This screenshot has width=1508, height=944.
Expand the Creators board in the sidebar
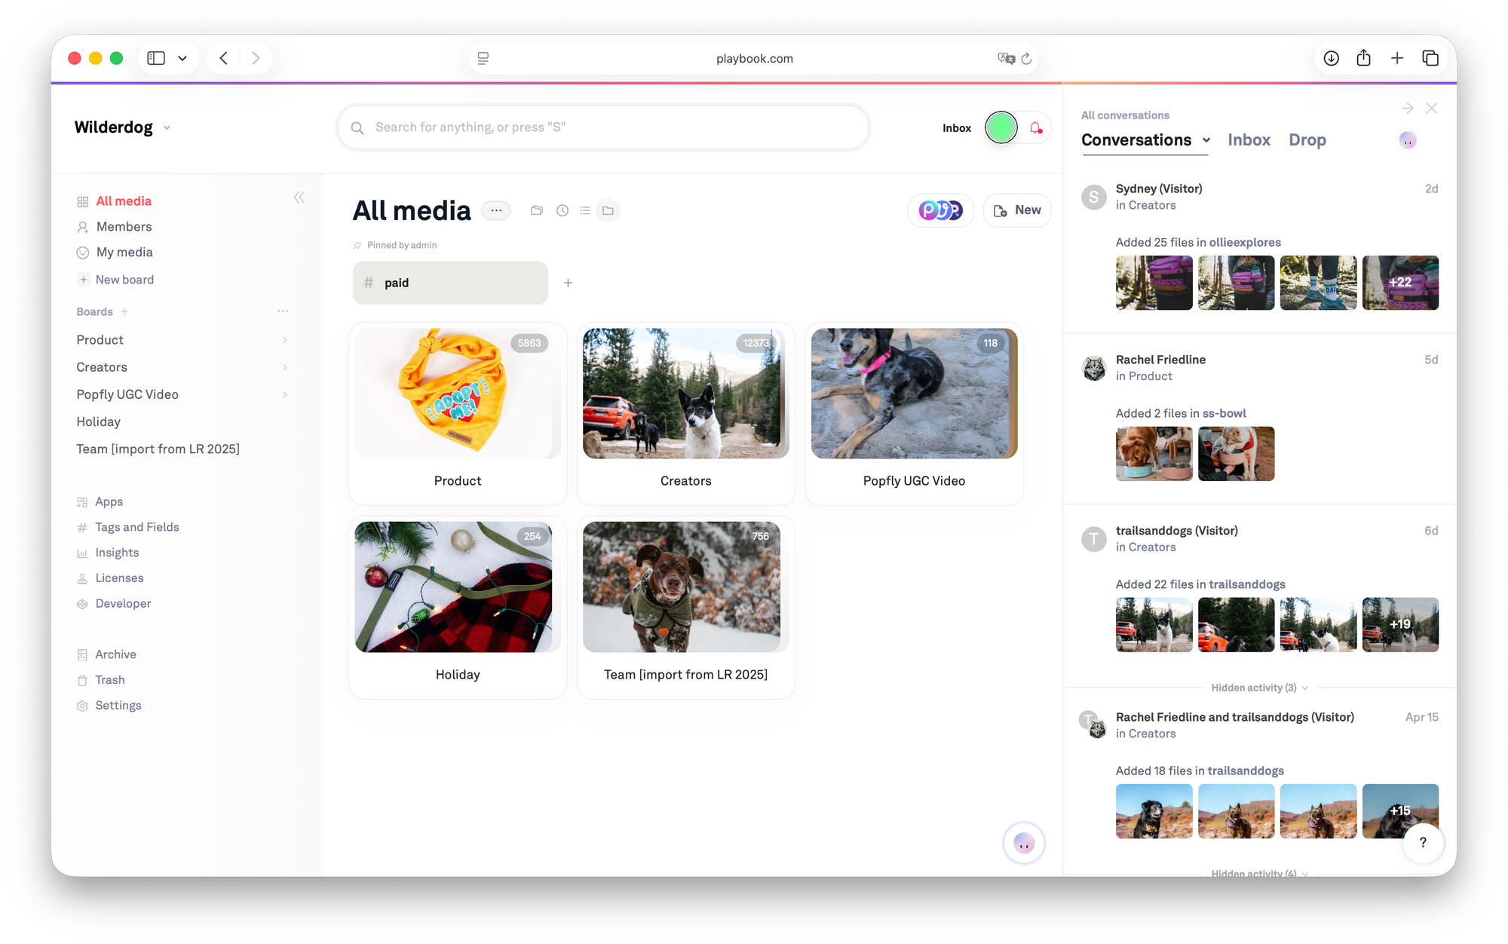point(285,367)
